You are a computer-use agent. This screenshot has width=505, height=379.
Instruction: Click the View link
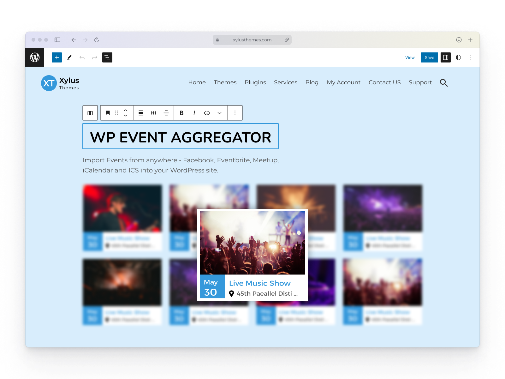(410, 57)
